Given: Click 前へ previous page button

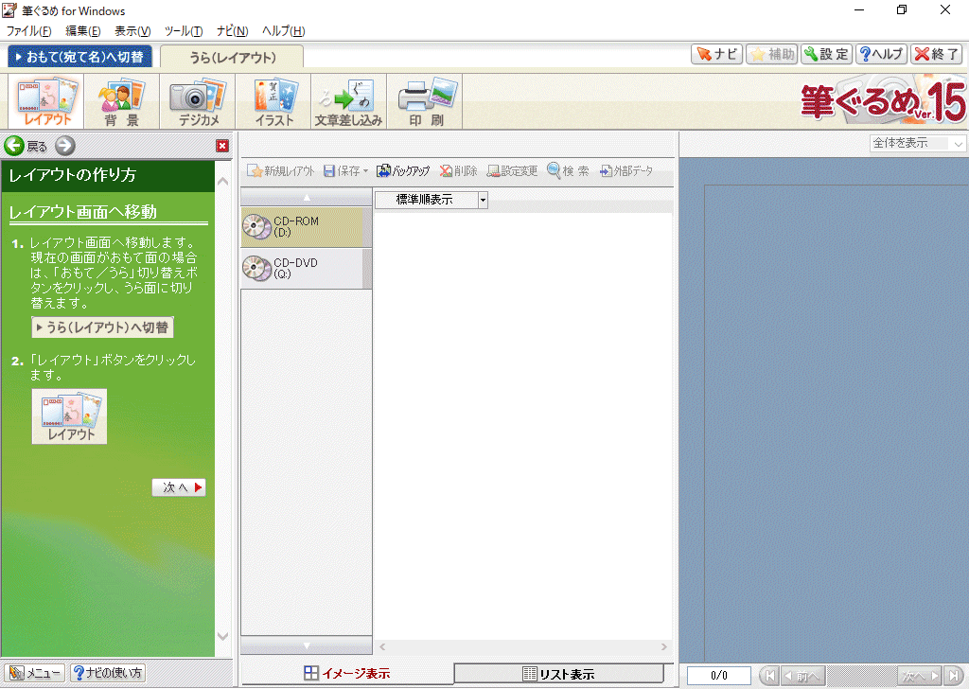Looking at the screenshot, I should [x=802, y=676].
